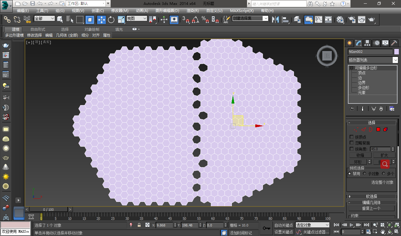The height and width of the screenshot is (236, 401).
Task: Collapse the 编辑几何体 rollout
Action: [x=371, y=203]
